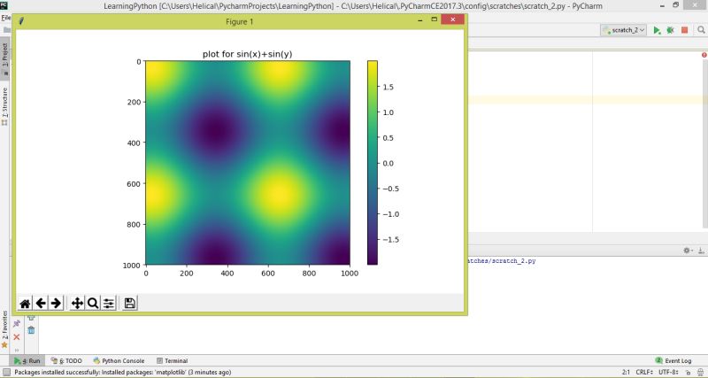This screenshot has width=708, height=378.
Task: Click the red error indicator in editor gutter
Action: pos(704,55)
